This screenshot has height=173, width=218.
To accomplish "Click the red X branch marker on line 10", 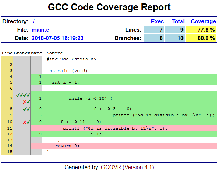I will [24, 122].
